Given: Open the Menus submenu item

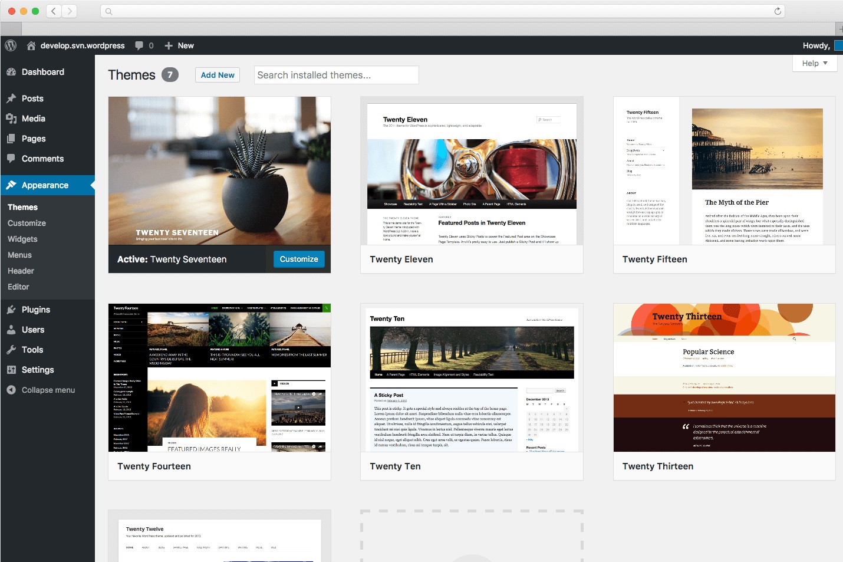Looking at the screenshot, I should 19,255.
